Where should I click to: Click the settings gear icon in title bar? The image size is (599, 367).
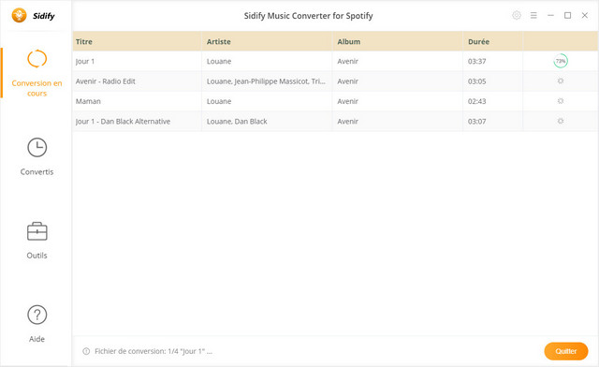tap(517, 15)
